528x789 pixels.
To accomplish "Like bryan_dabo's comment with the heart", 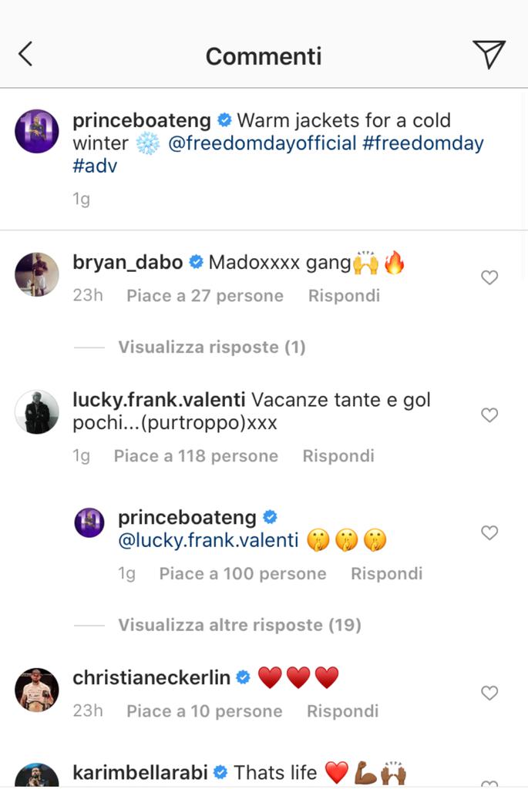I will click(489, 277).
